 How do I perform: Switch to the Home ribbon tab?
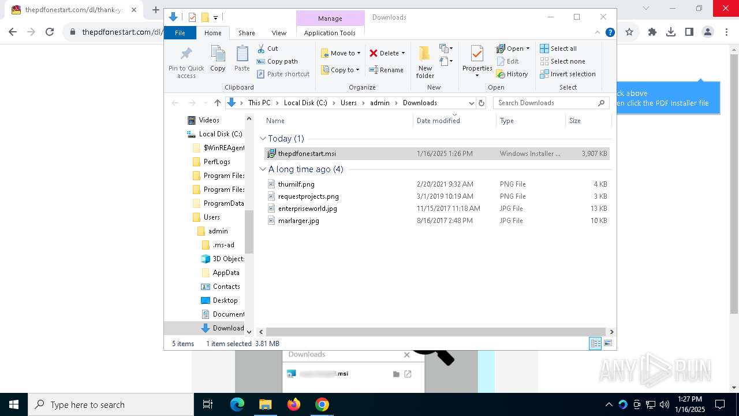click(212, 33)
